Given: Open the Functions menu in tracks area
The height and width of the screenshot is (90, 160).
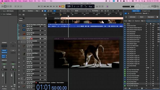Looking at the screenshot, I should (x=31, y=11).
